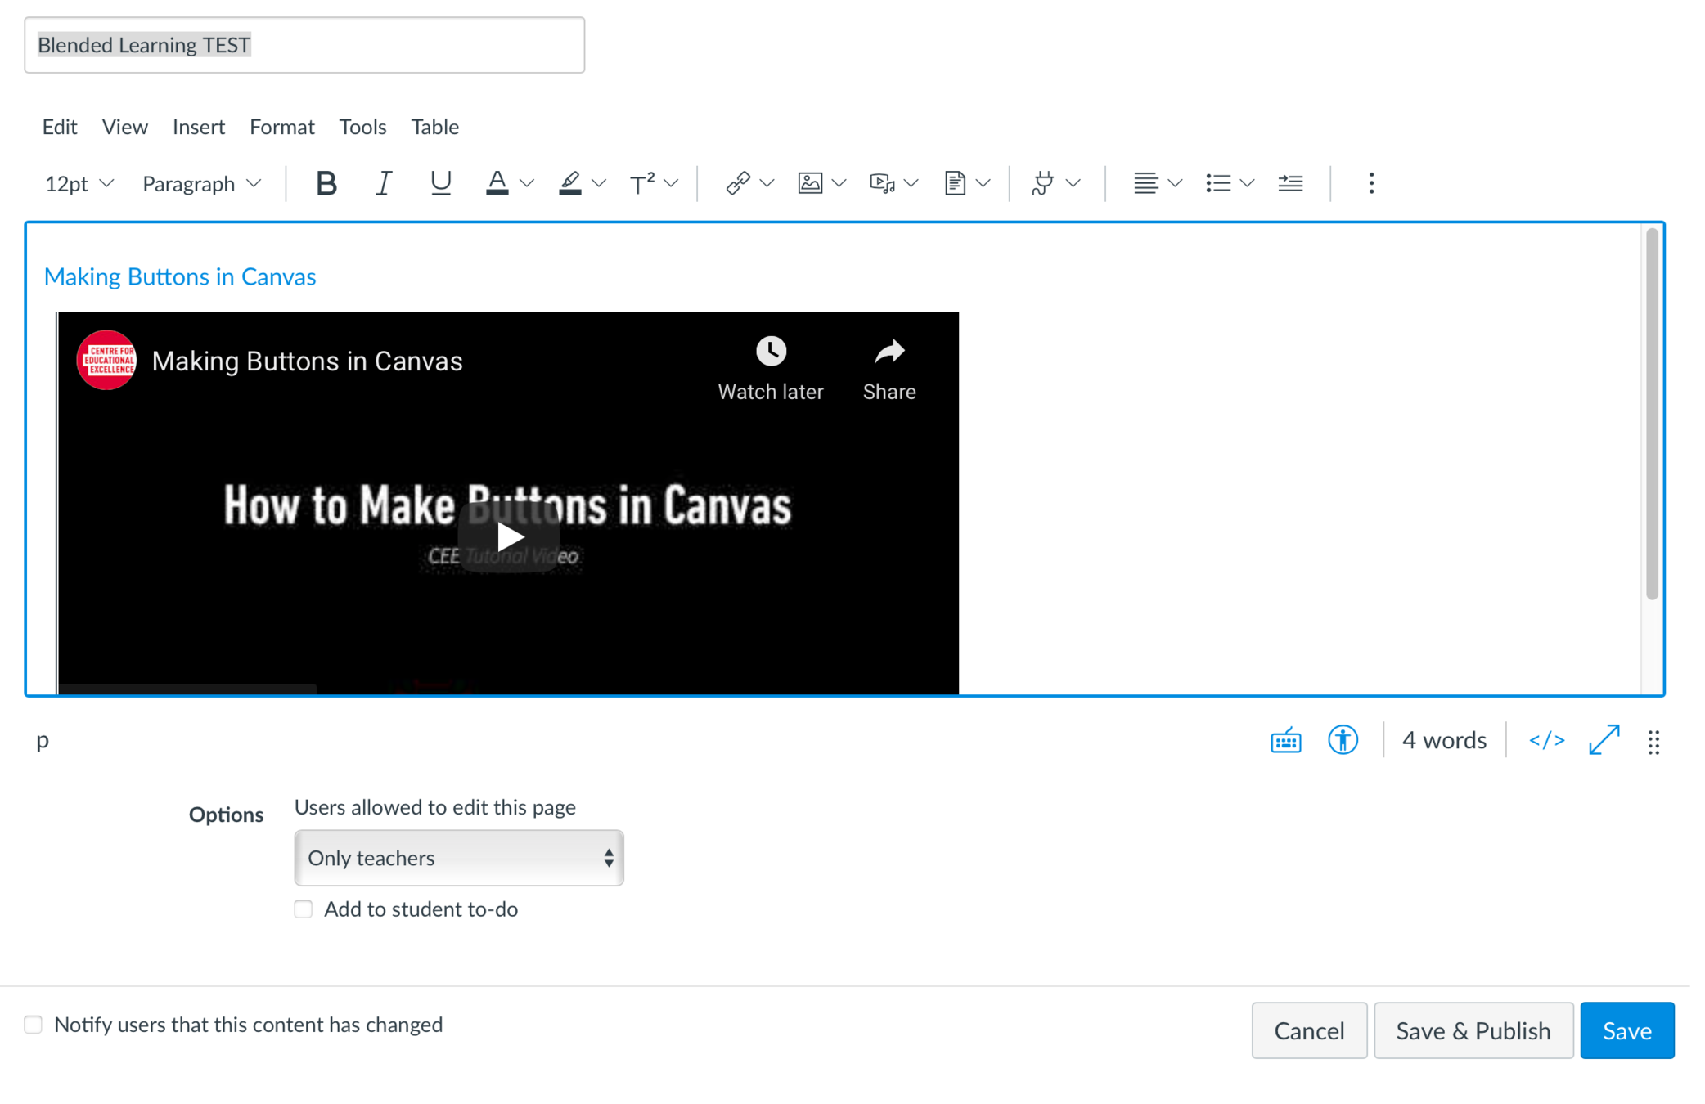Apply italic formatting
Viewport: 1705px width, 1104px height.
[x=382, y=183]
